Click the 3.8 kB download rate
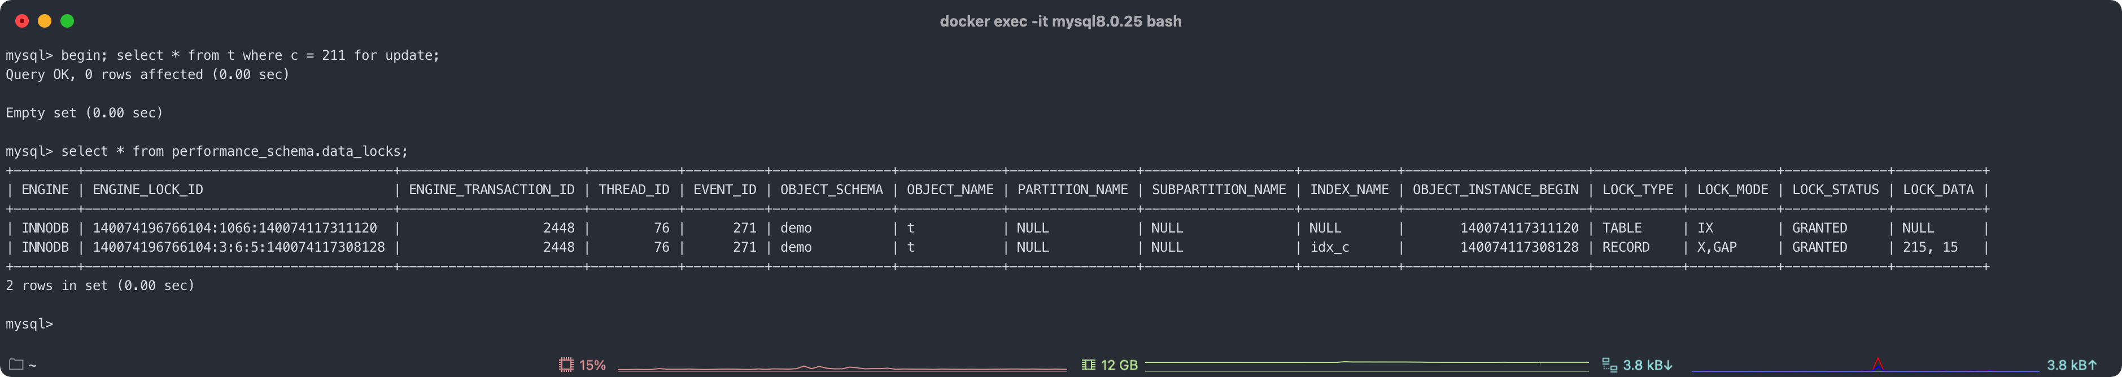The height and width of the screenshot is (377, 2122). 1648,365
